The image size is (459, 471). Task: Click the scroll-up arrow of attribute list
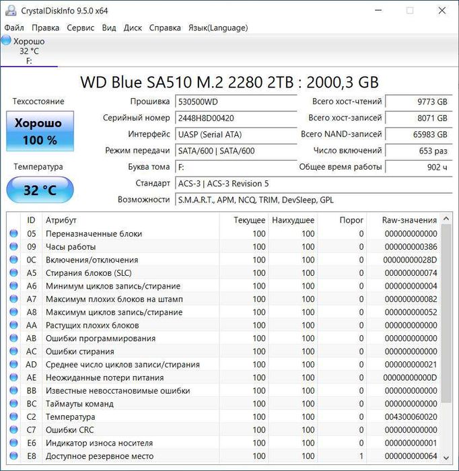(x=446, y=219)
